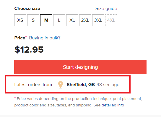Click the Choose size heading
Screen dimensions: 161x117
tap(27, 9)
